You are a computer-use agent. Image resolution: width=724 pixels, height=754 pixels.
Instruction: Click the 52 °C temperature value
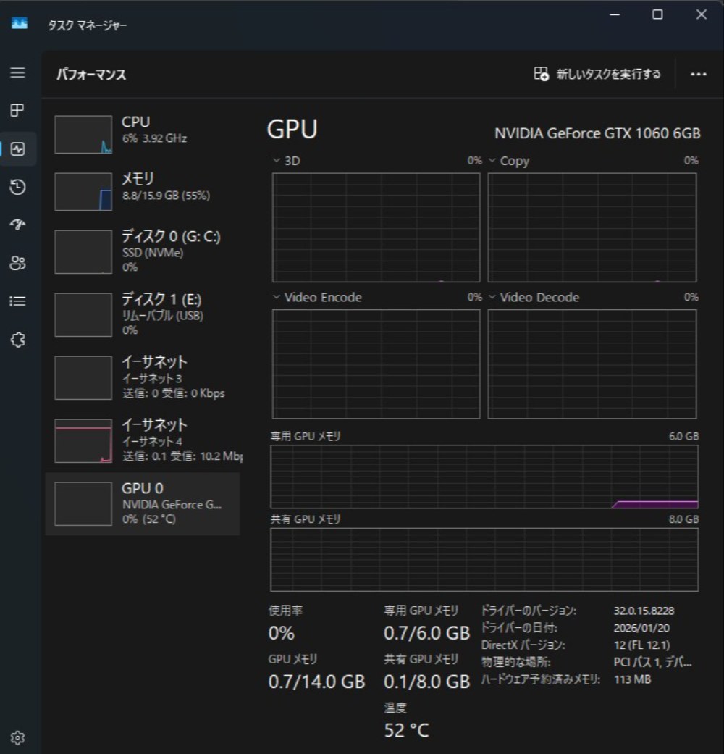[406, 730]
